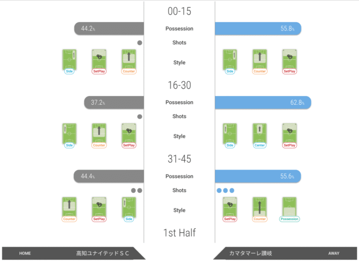359x261 pixels.
Task: Select the 31-45 period heading
Action: [x=179, y=159]
